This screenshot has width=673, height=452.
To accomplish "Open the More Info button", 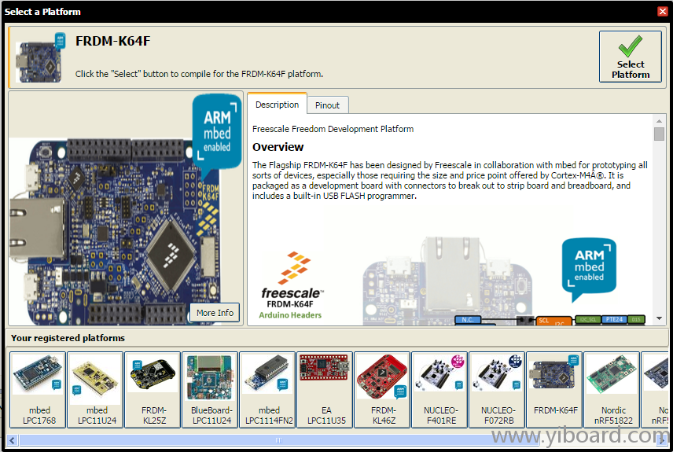I will click(215, 313).
